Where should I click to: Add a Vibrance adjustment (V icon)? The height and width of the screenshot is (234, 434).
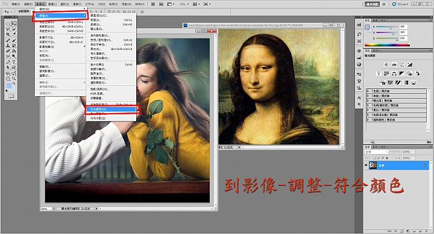pos(379,73)
